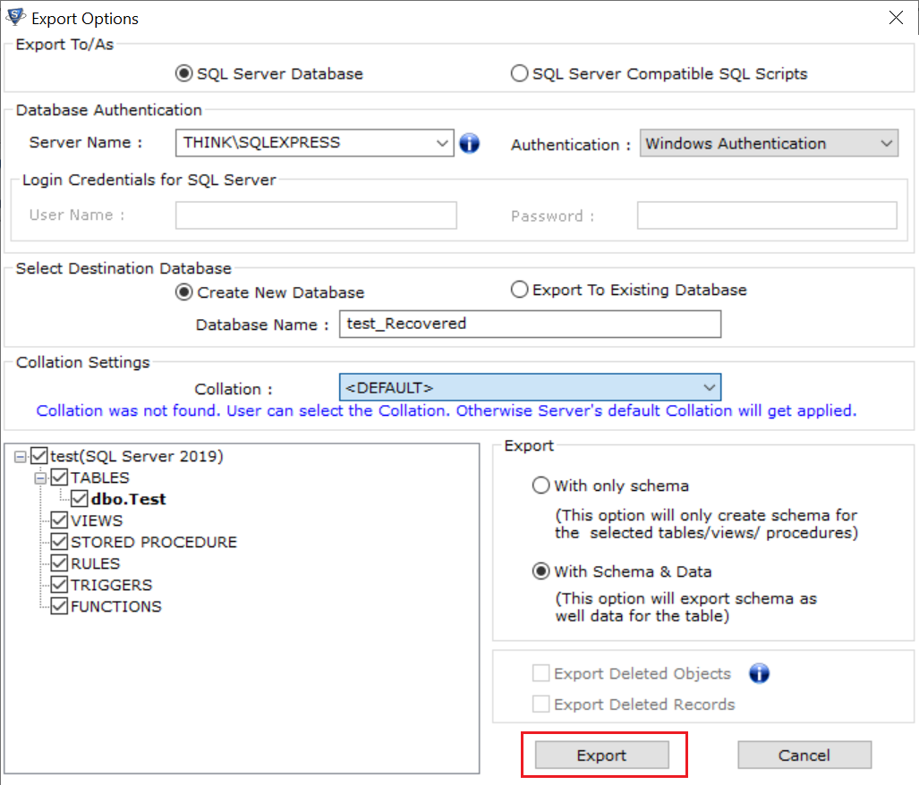Viewport: 919px width, 785px height.
Task: Open the Collation dropdown list
Action: 710,387
